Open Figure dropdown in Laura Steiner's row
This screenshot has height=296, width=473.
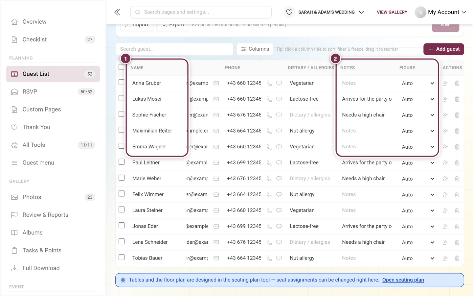point(418,210)
